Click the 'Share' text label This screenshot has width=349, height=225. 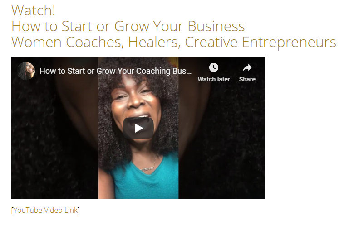[247, 79]
